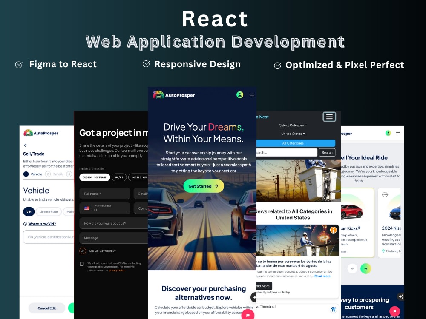Viewport: 426px width, 319px height.
Task: Open the Read more link in news card
Action: click(x=322, y=276)
